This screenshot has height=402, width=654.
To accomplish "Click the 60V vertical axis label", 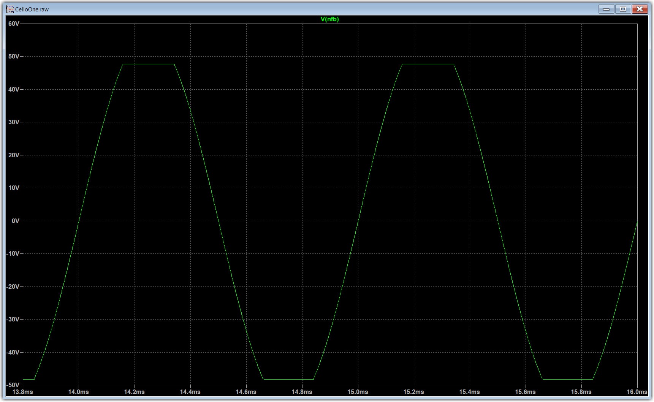I will point(14,24).
